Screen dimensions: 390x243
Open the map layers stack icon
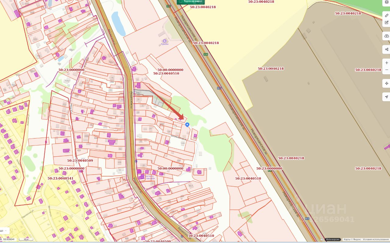coord(387,2)
